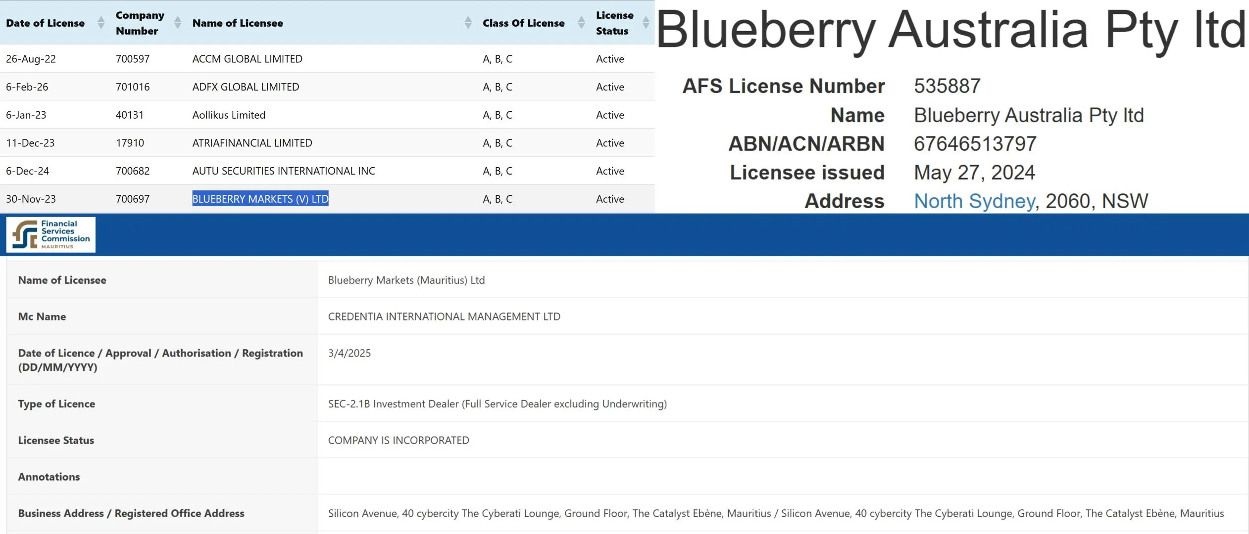Screen dimensions: 1249x534
Task: Click the Name value Blueberry Australia Pty ltd
Action: [1029, 115]
